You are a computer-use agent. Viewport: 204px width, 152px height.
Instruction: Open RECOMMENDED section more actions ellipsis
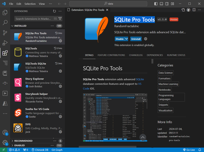click(55, 141)
